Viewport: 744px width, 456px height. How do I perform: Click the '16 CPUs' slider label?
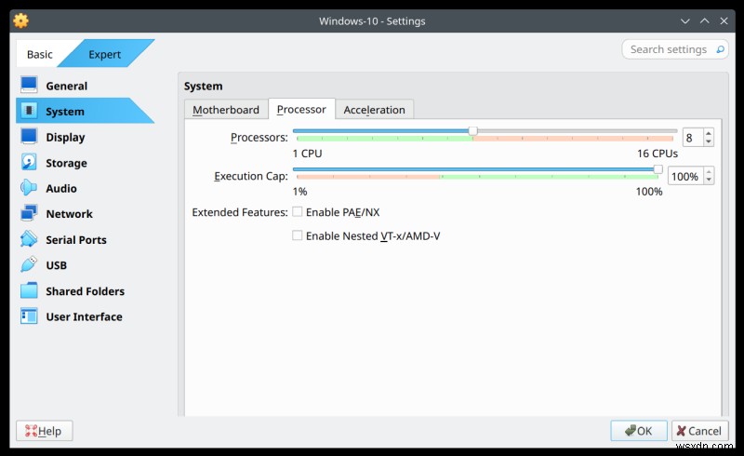(658, 154)
